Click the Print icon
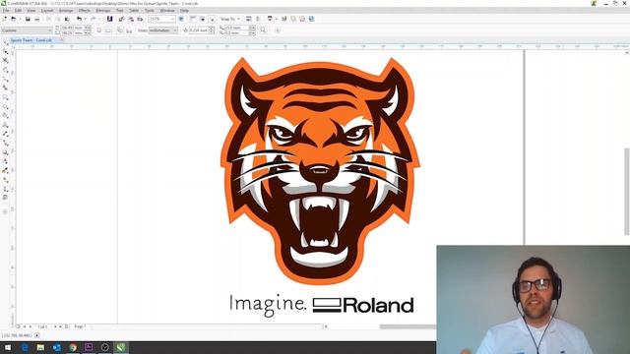The image size is (630, 354). 37,19
